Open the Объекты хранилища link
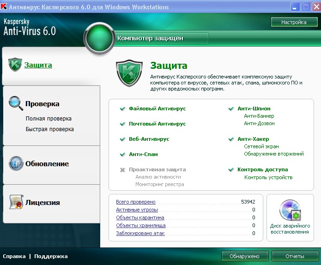 pos(141,225)
